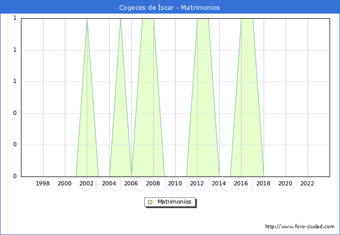Click the green Matrimonios legend swatch
The image size is (340, 235).
[150, 202]
